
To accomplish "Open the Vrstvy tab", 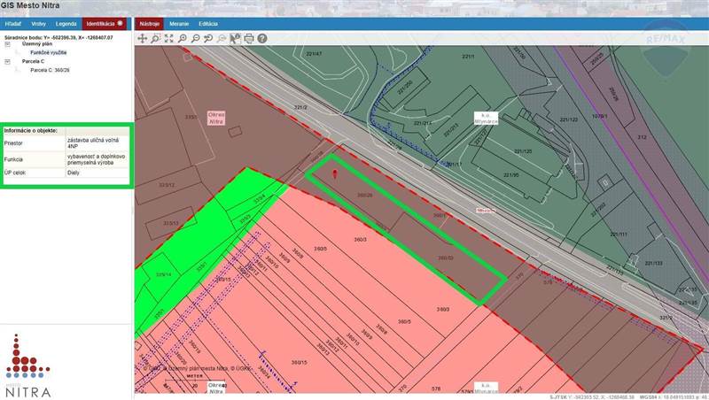I will [x=38, y=24].
